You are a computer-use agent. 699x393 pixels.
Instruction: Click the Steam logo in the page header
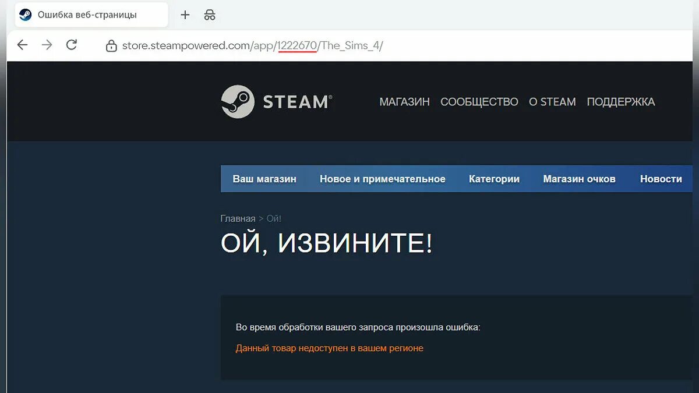(x=277, y=102)
